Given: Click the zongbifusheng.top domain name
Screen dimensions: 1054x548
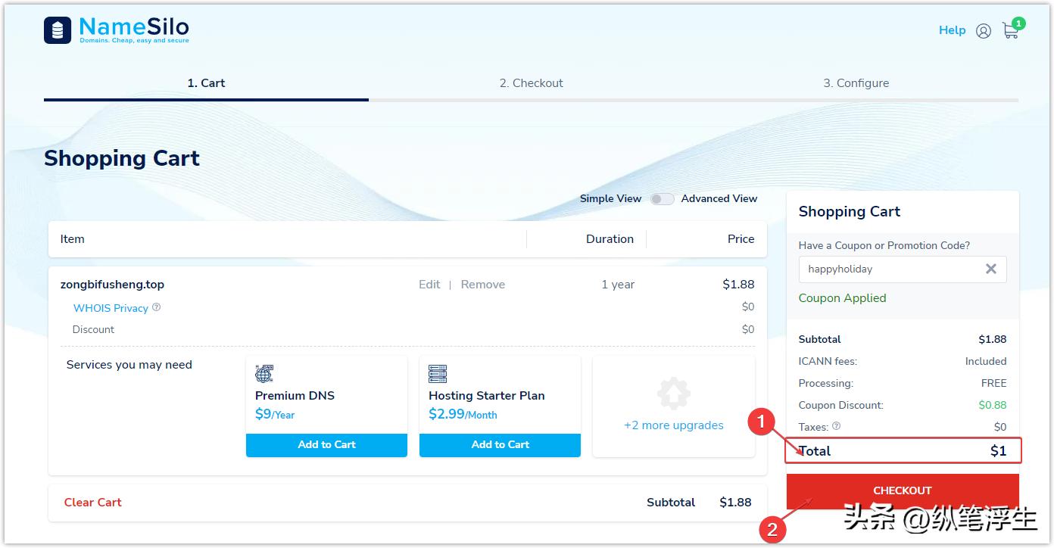Looking at the screenshot, I should (112, 285).
